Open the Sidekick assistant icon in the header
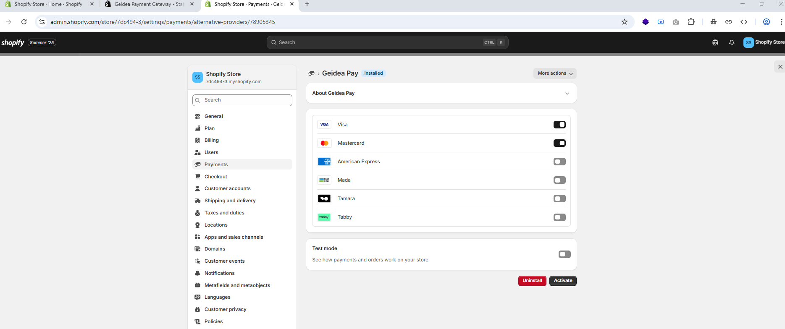 tap(715, 42)
